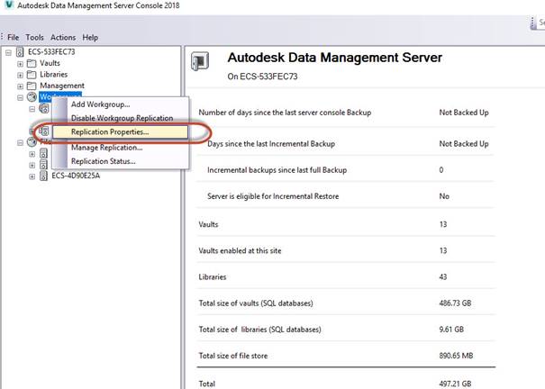Click the large vault server header icon
The width and height of the screenshot is (545, 389).
pos(202,62)
